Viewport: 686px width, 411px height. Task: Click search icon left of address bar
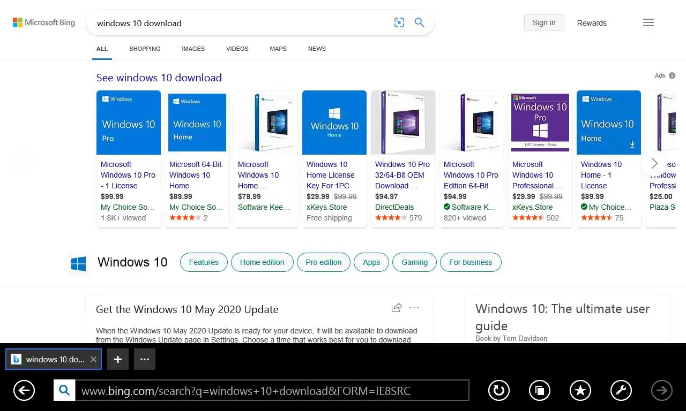click(64, 391)
